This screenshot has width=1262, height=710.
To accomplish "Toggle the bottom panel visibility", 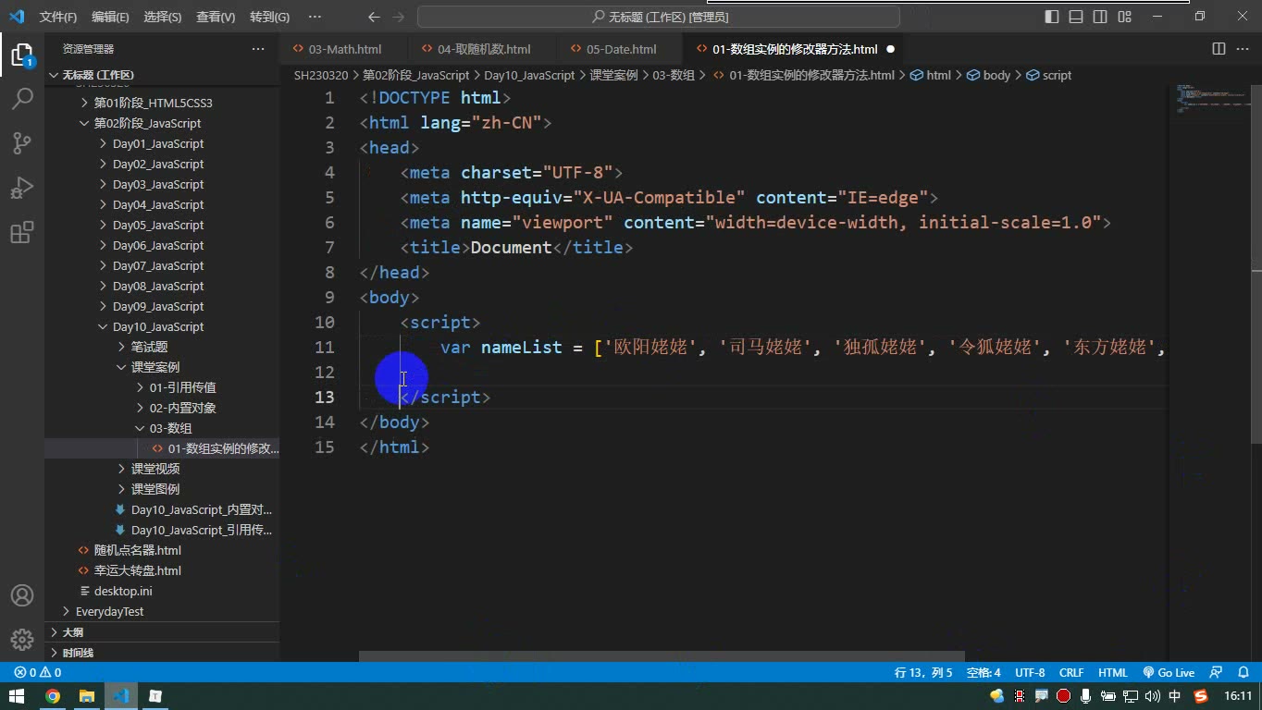I will point(1076,17).
